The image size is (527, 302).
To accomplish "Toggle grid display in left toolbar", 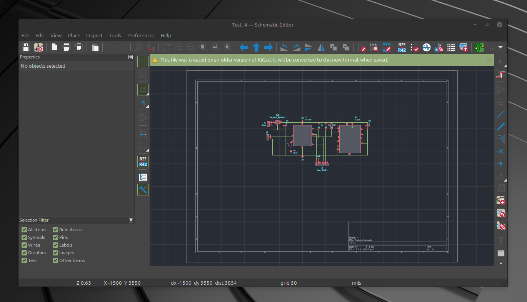I will click(143, 62).
